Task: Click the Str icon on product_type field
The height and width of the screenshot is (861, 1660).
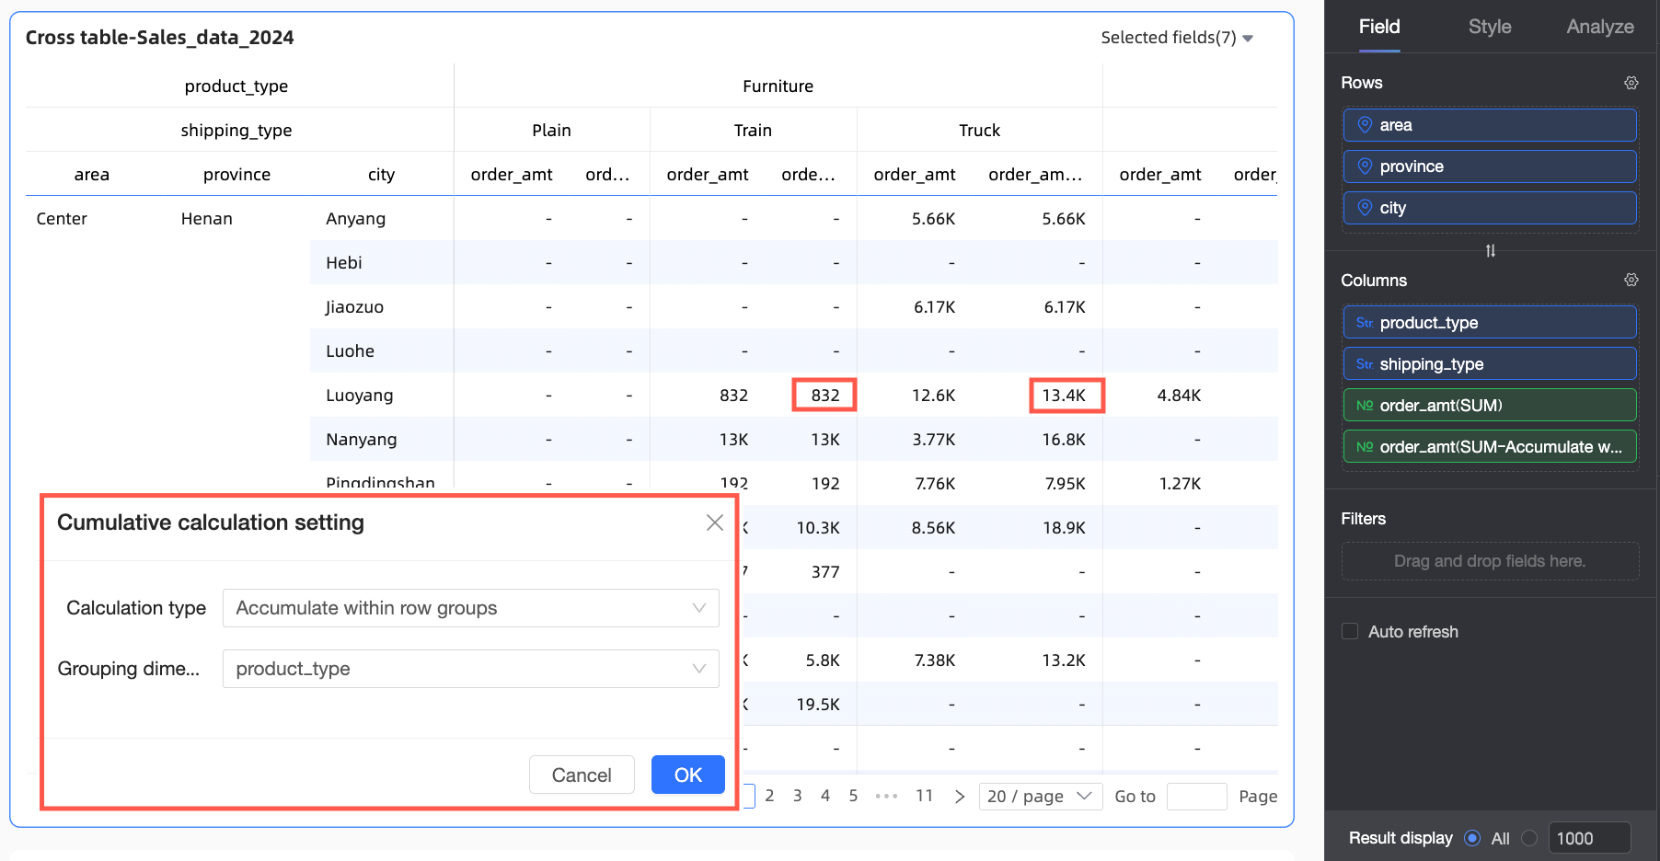Action: (x=1364, y=323)
